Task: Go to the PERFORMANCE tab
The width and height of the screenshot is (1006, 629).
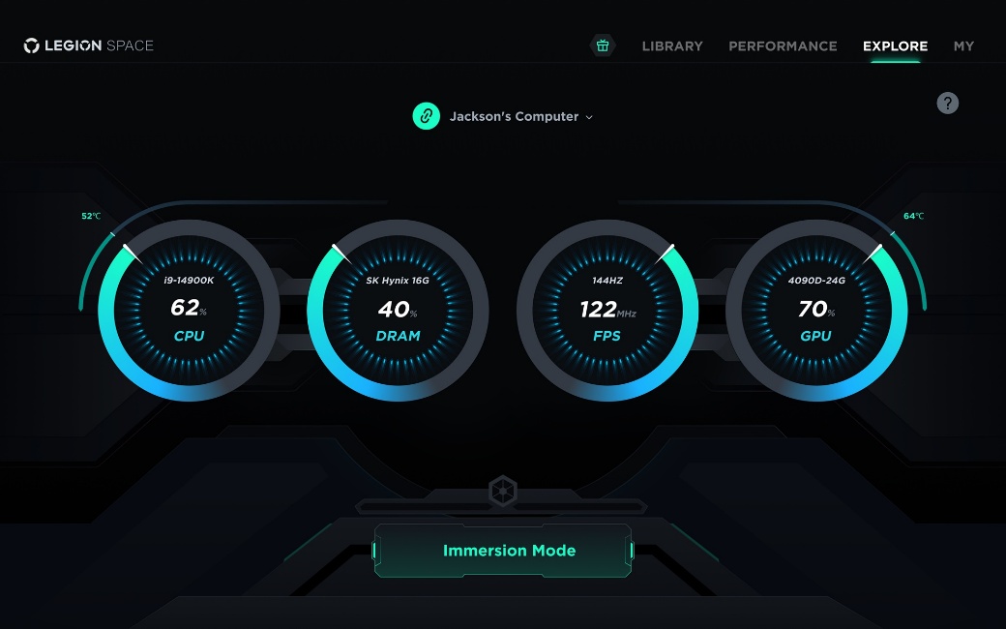Action: pyautogui.click(x=783, y=45)
